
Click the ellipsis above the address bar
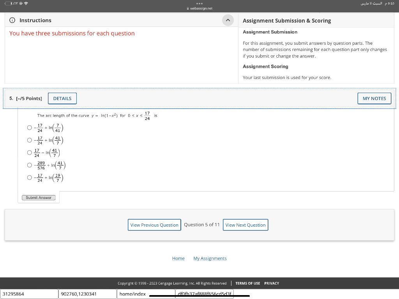coord(199,3)
